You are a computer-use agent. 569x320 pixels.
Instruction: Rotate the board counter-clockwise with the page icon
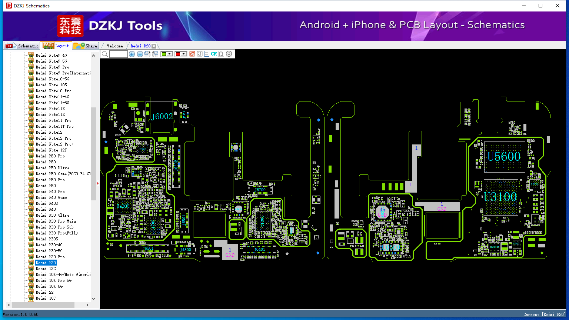[155, 54]
